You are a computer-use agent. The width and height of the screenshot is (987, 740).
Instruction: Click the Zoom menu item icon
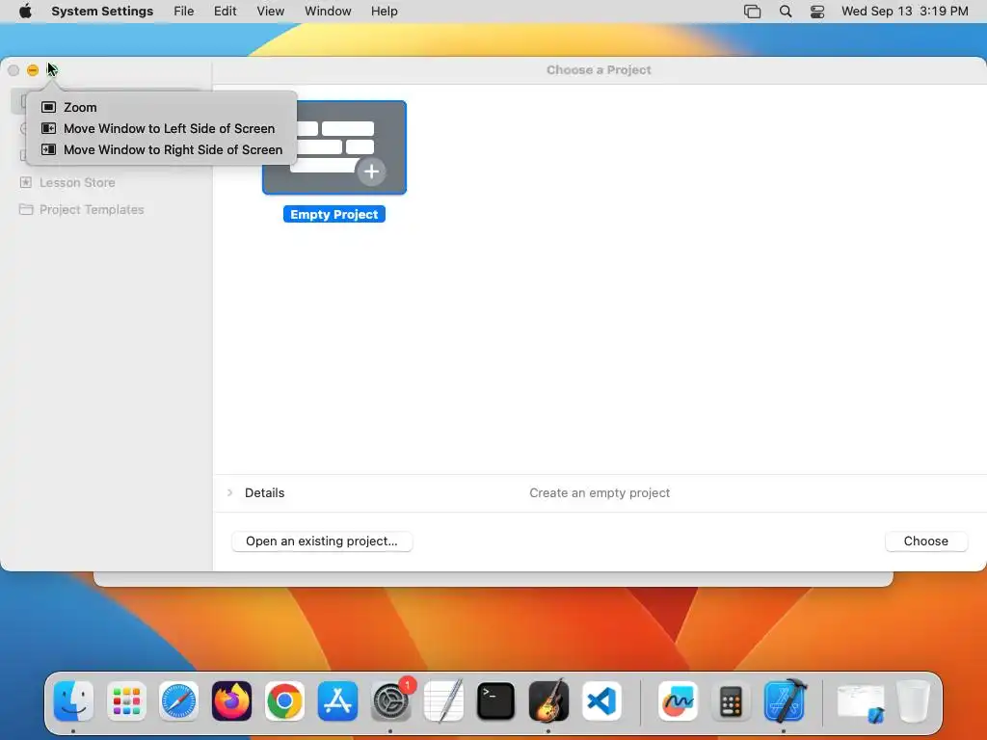(x=48, y=107)
